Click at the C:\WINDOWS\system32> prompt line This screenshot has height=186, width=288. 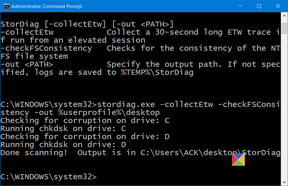[48, 177]
